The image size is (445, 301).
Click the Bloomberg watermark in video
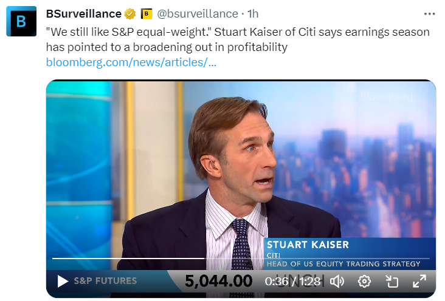click(x=386, y=96)
